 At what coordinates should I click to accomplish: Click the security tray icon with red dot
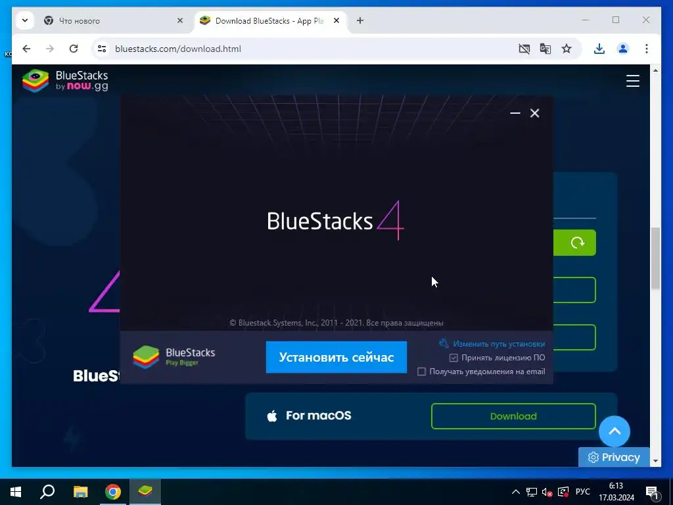563,492
